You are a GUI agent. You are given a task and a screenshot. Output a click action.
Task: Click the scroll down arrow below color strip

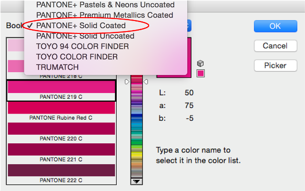coord(137,181)
